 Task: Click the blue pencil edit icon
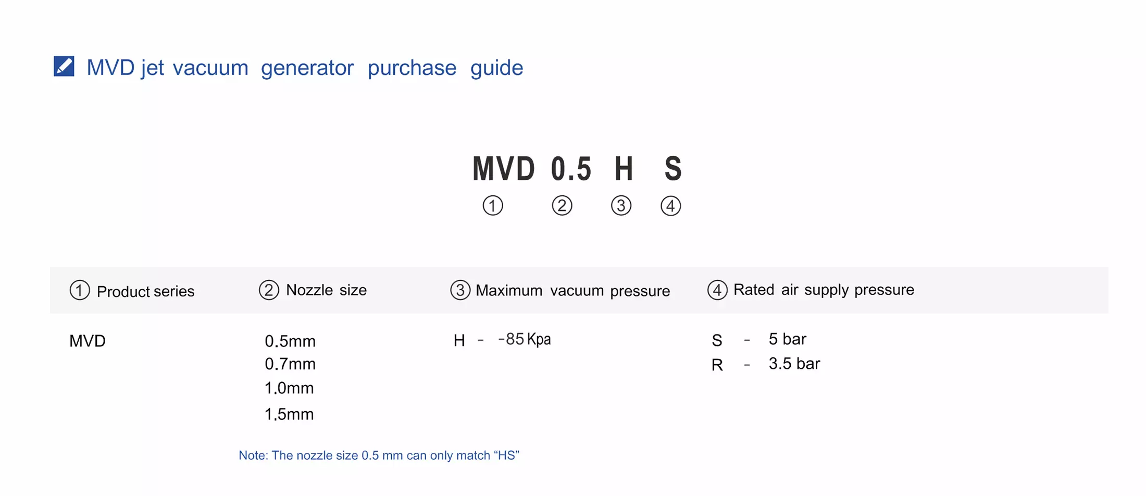(64, 67)
